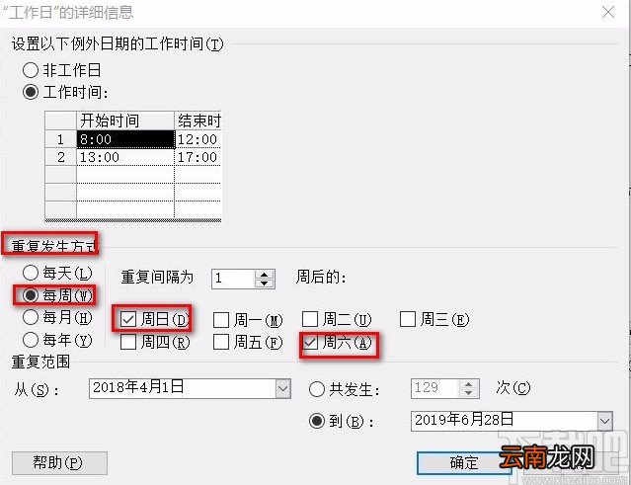Check the 周三(E) checkbox
Image resolution: width=631 pixels, height=485 pixels.
[x=408, y=320]
